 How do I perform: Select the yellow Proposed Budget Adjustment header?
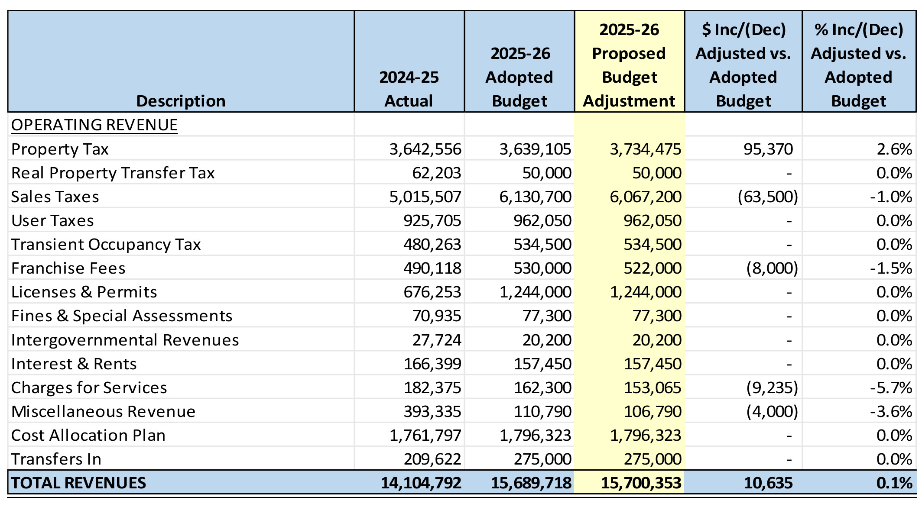(x=629, y=65)
